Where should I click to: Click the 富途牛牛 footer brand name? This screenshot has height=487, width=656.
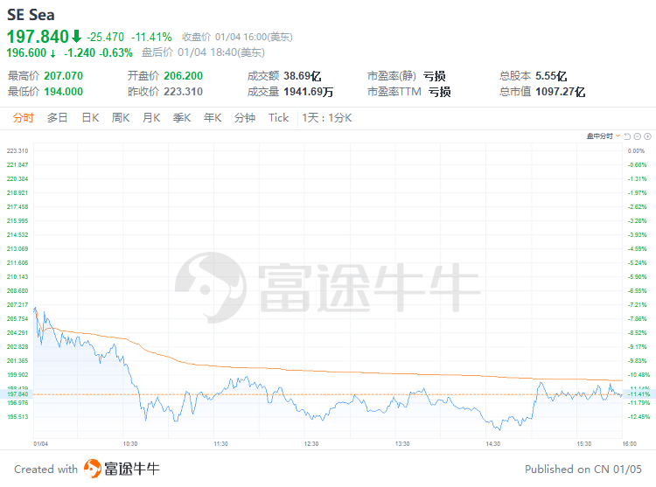[132, 469]
